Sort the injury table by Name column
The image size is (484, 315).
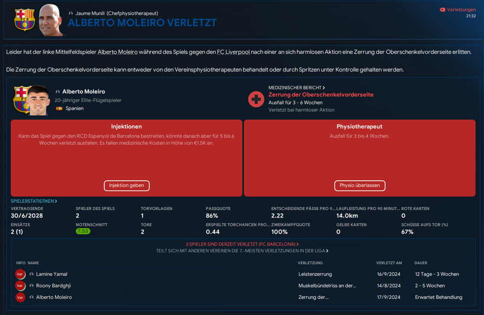click(x=33, y=263)
